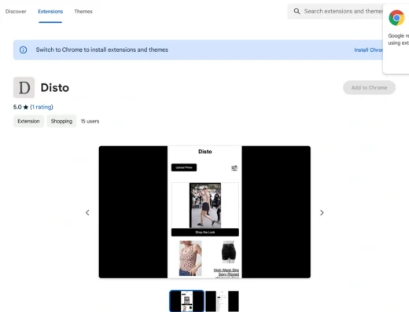Click the info icon in the Chrome banner
409x312 pixels.
coord(23,50)
